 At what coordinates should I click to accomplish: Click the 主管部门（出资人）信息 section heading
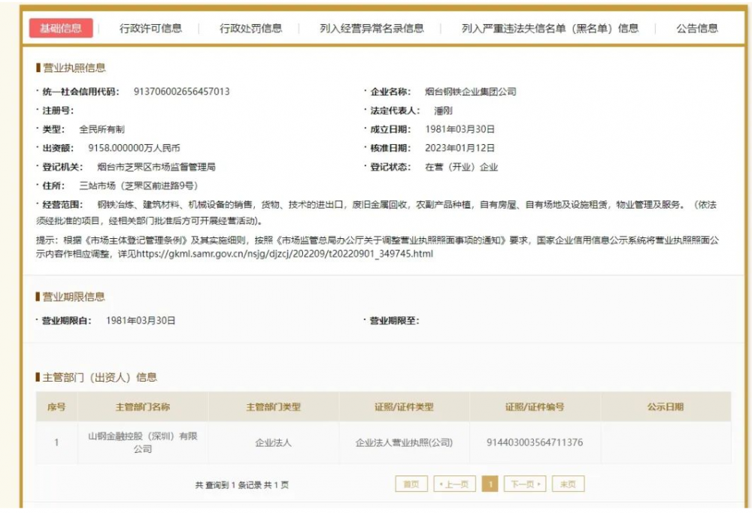[99, 377]
